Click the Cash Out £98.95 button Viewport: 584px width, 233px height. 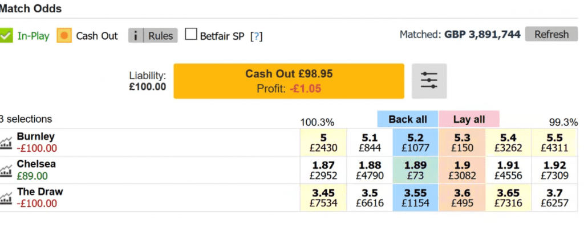(289, 81)
